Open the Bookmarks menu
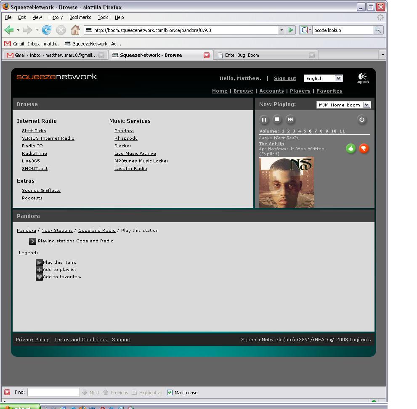 pos(80,17)
